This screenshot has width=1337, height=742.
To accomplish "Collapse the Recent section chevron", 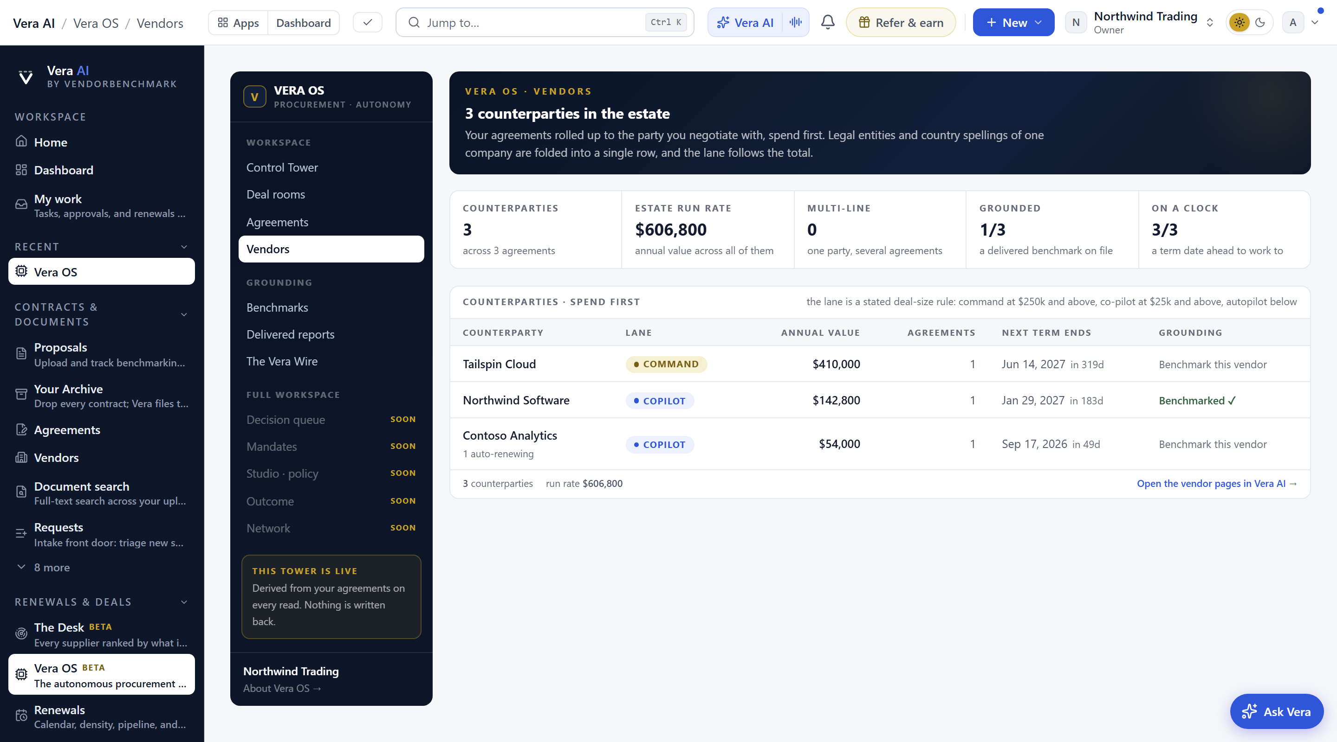I will pos(184,247).
